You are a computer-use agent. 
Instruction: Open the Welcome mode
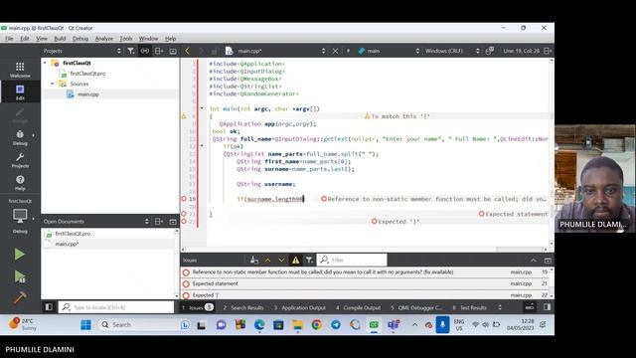click(20, 70)
